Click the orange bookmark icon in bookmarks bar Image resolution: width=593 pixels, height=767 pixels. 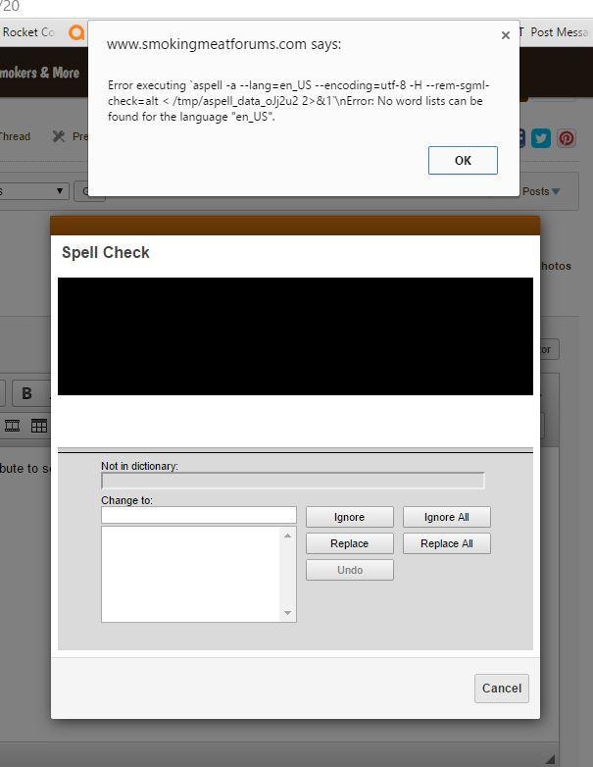76,32
